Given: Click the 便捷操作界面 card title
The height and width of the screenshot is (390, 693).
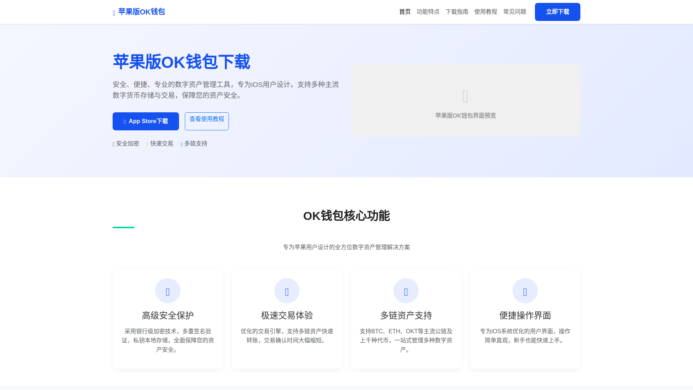Looking at the screenshot, I should point(525,316).
